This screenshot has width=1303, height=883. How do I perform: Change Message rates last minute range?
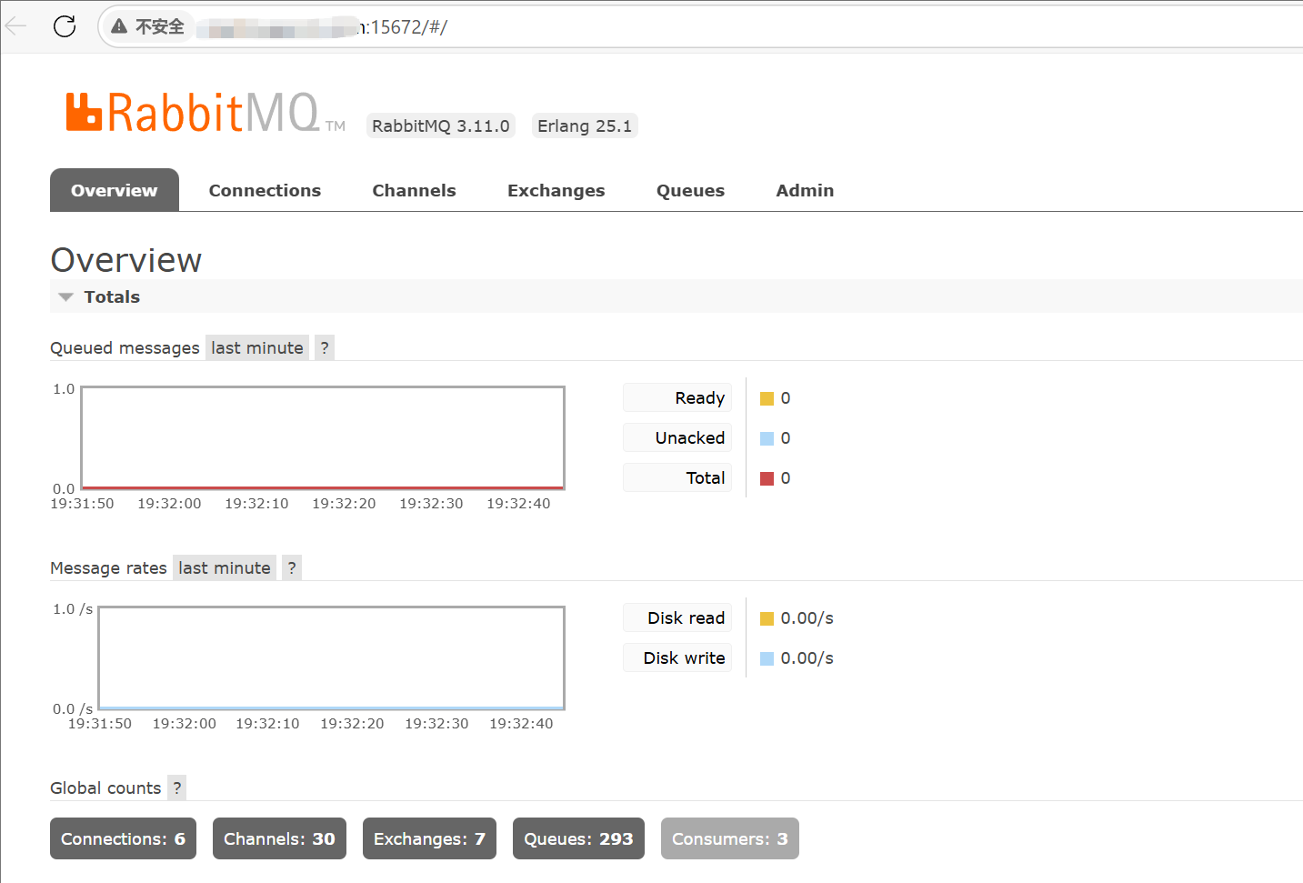tap(225, 567)
